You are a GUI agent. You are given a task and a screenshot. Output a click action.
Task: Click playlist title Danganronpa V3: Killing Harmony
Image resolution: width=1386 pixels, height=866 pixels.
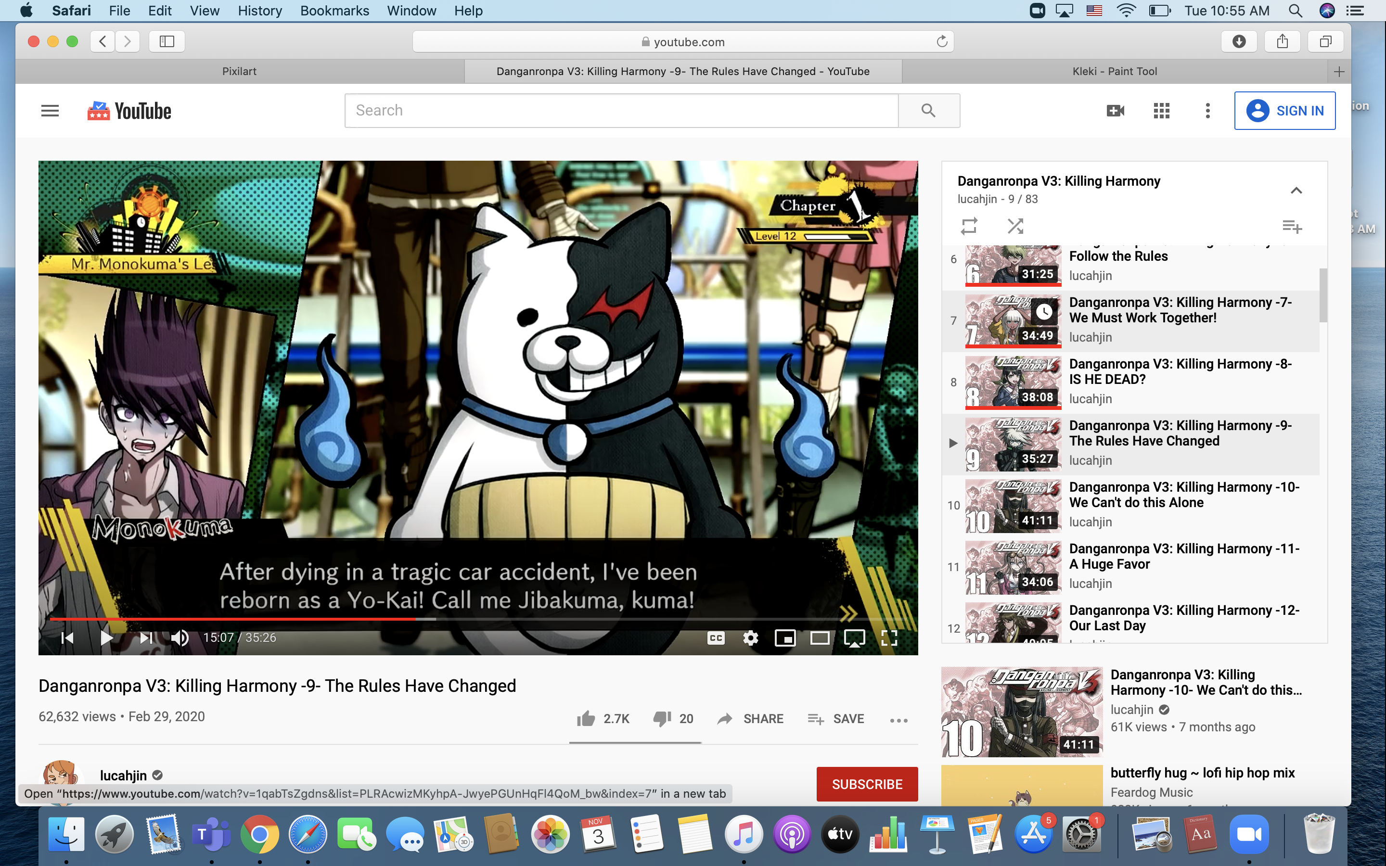coord(1058,181)
